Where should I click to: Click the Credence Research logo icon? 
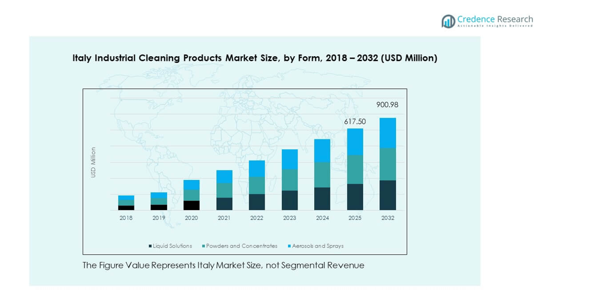(x=448, y=21)
